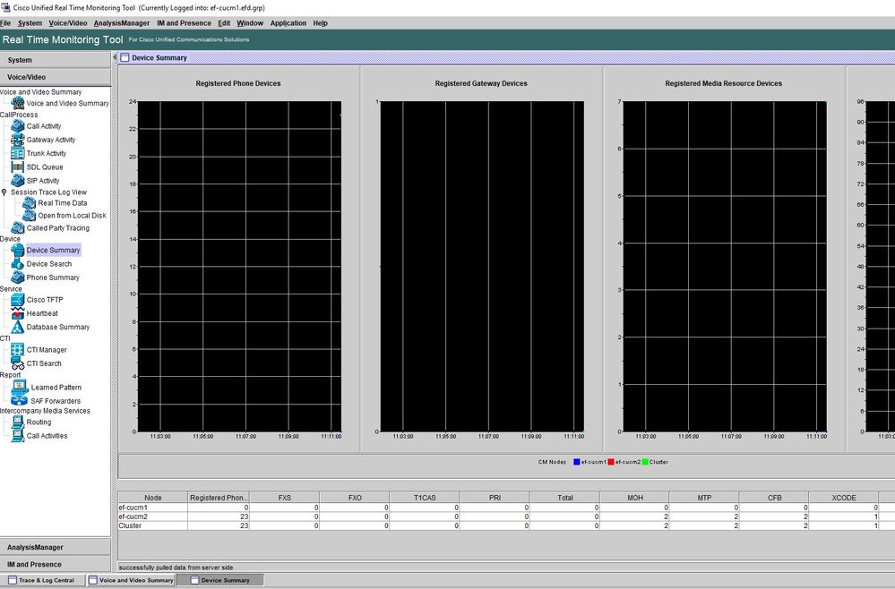Click the Registered Media Resource Devices chart
This screenshot has height=589, width=895.
pos(725,266)
